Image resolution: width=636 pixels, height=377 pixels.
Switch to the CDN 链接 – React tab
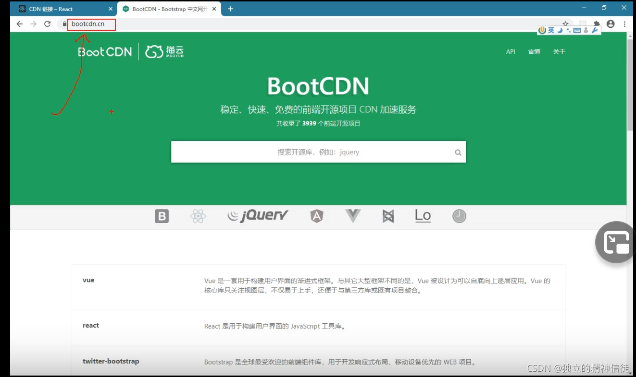pyautogui.click(x=64, y=9)
